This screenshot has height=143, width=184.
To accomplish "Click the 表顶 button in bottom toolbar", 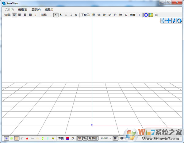I will (x=61, y=138).
